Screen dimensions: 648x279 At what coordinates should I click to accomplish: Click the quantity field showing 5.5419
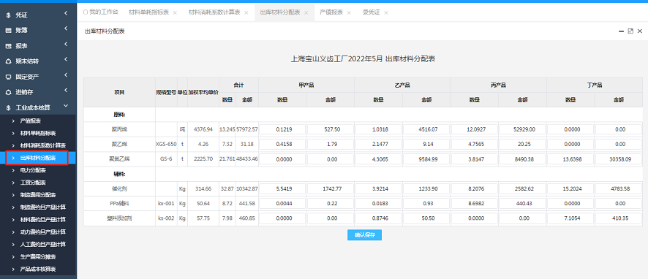point(282,188)
